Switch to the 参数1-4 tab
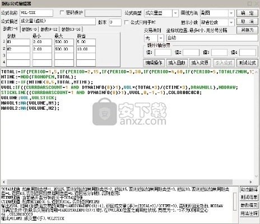 point(11,29)
